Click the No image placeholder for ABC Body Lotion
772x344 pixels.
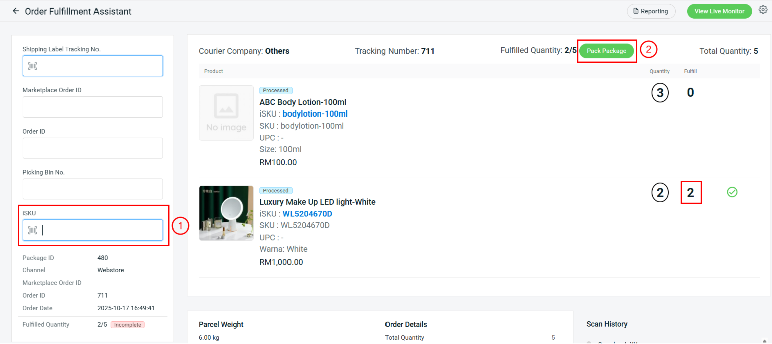[226, 112]
